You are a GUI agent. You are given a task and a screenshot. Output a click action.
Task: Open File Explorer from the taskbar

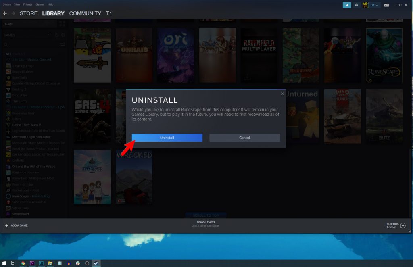coord(50,263)
